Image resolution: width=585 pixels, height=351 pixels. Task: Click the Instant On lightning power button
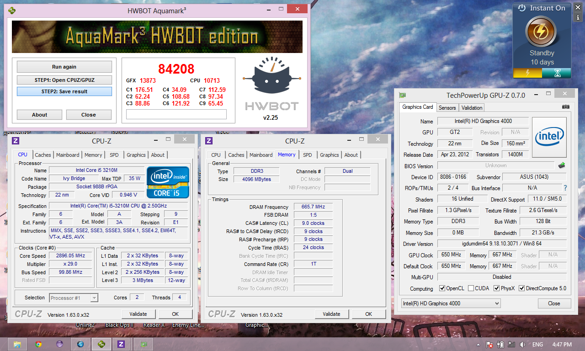click(542, 32)
